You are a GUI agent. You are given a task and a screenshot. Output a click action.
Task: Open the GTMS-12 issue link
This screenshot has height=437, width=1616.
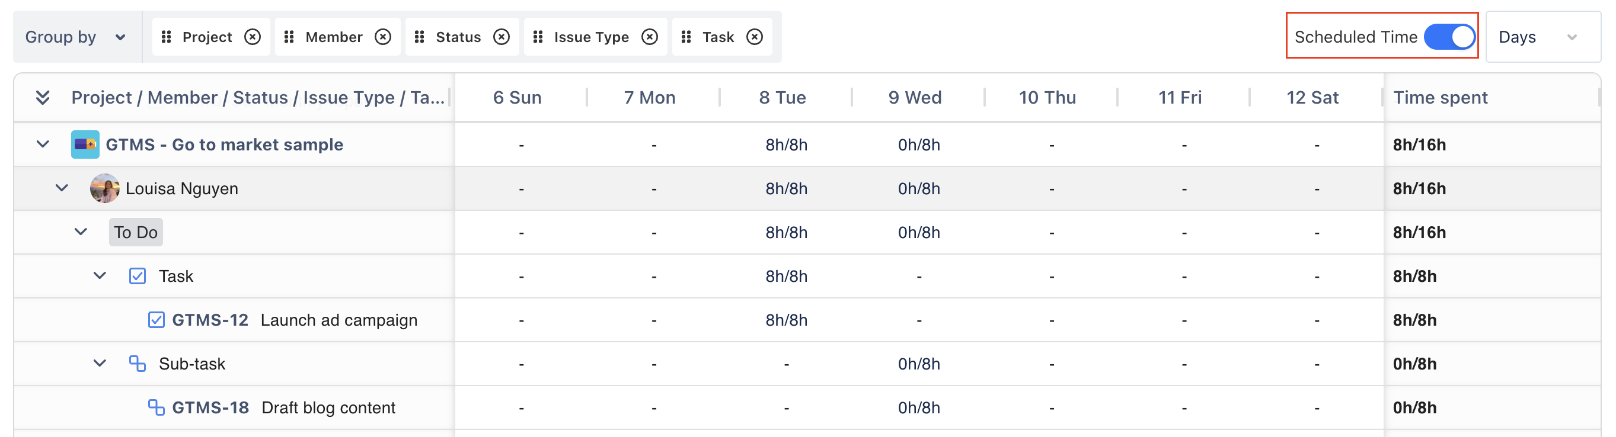(x=210, y=320)
